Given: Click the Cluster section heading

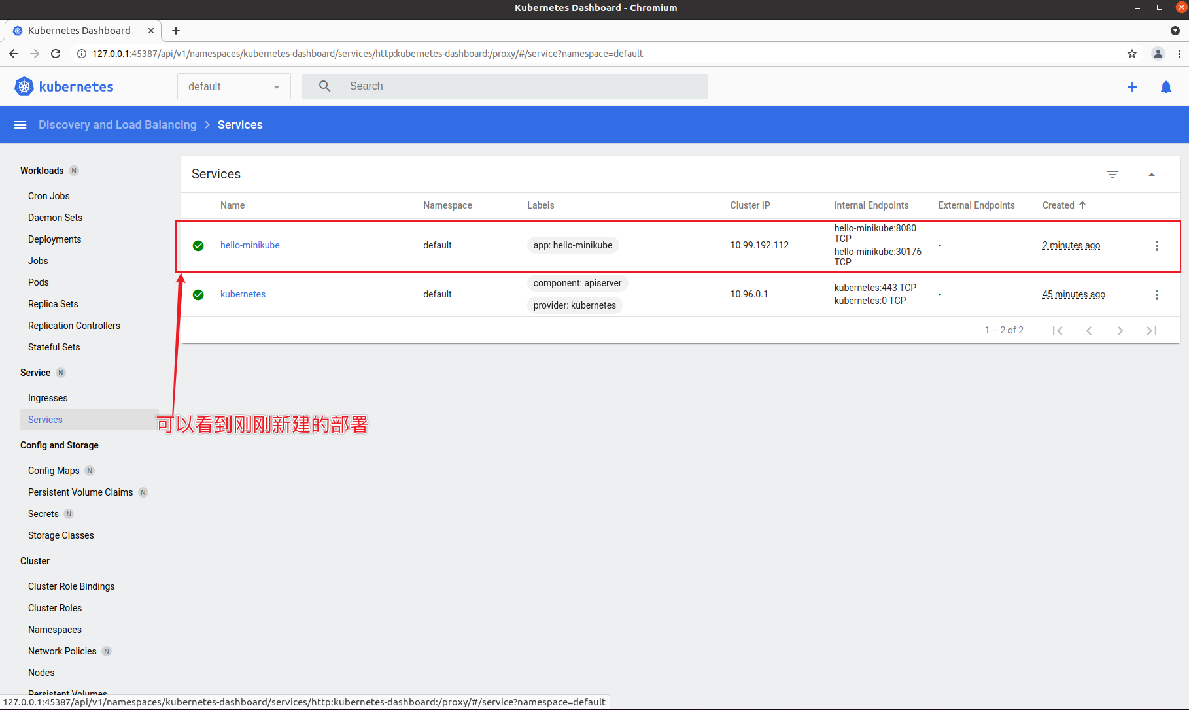Looking at the screenshot, I should tap(35, 561).
